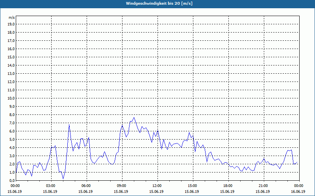Click the '19,0' y-axis label
Screen dimensions: 315x196
coord(11,24)
